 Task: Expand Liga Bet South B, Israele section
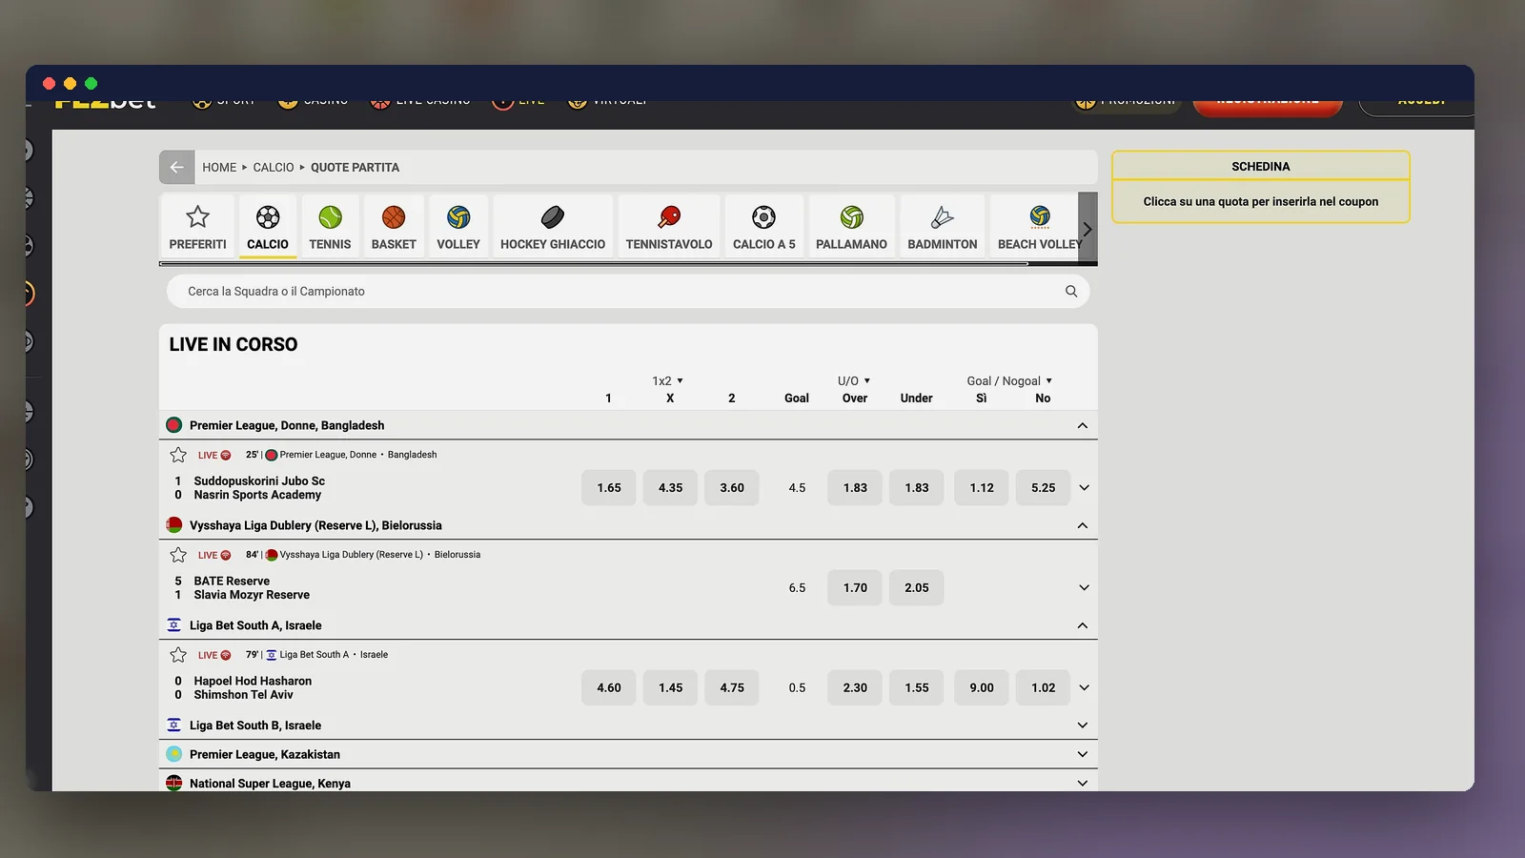tap(1083, 725)
